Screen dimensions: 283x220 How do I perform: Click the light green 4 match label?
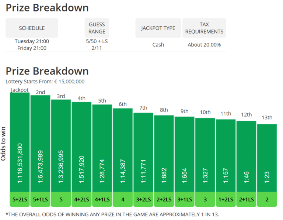pyautogui.click(x=123, y=199)
